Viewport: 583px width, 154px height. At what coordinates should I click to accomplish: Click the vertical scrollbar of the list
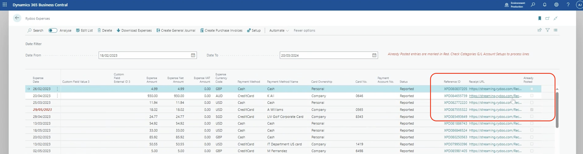click(557, 110)
